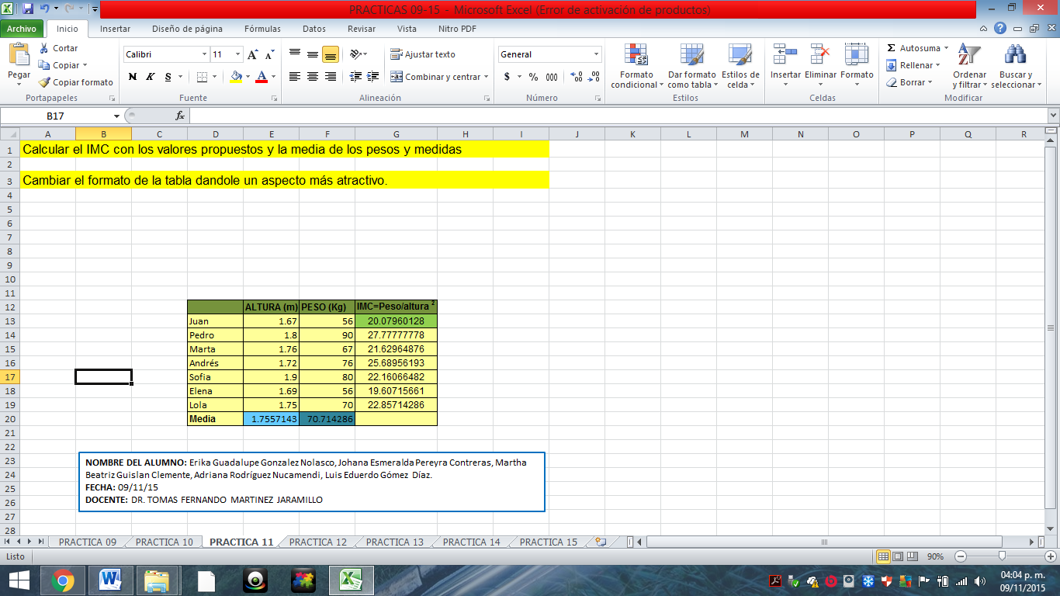
Task: Click the Formato cells button
Action: (x=857, y=66)
